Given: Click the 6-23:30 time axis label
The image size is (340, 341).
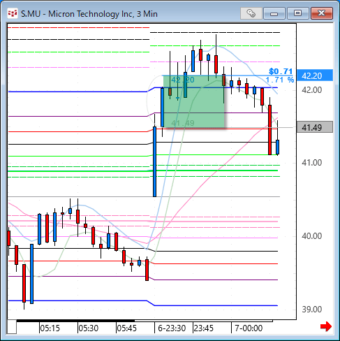Looking at the screenshot, I should click(172, 328).
